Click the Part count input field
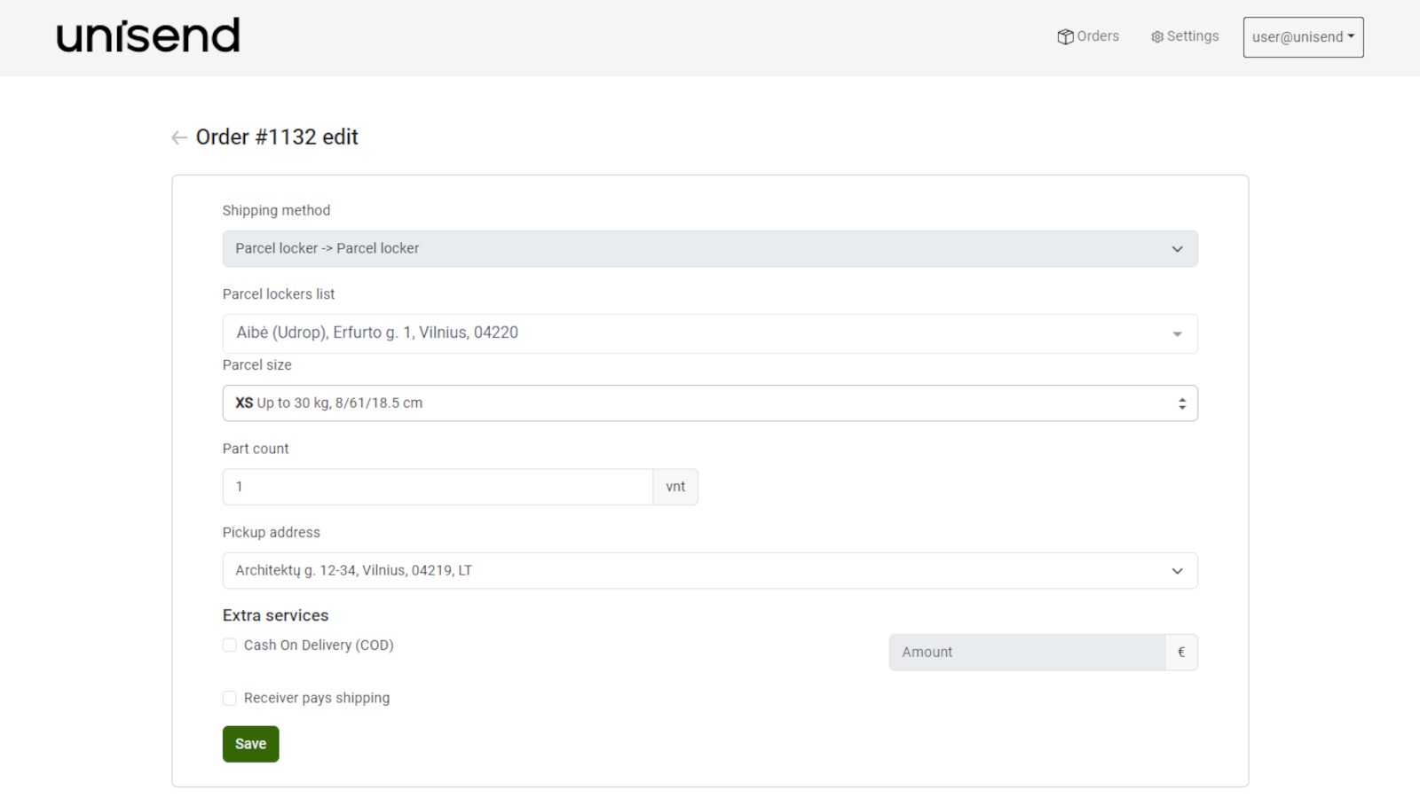Screen dimensions: 1420x798 [437, 487]
